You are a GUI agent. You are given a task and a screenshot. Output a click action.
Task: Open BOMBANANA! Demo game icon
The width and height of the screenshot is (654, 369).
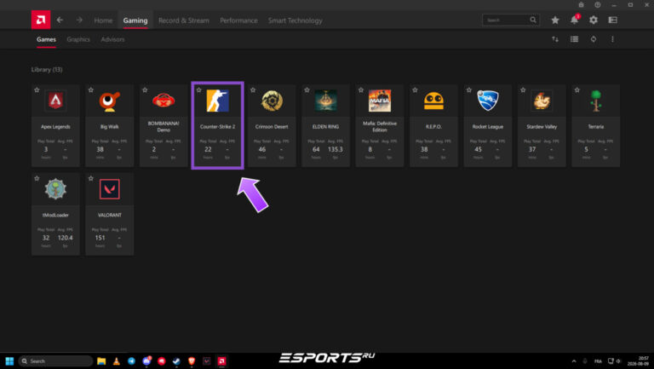click(x=163, y=101)
